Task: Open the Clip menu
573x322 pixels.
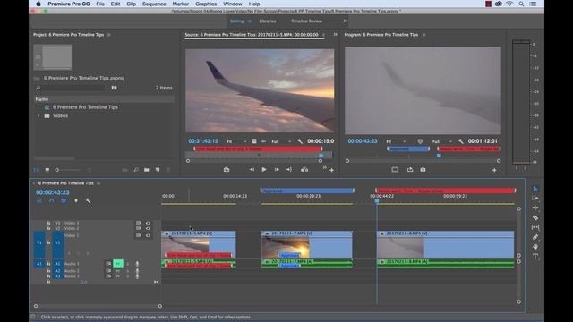Action: point(132,4)
